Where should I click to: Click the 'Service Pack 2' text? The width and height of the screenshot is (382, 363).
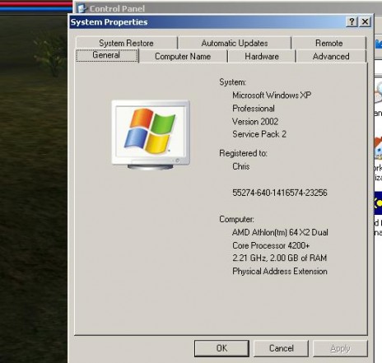point(259,134)
